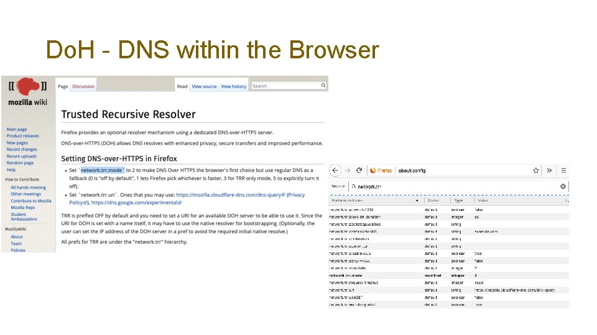Image resolution: width=597 pixels, height=335 pixels.
Task: Click the Firefox forward arrow button
Action: pyautogui.click(x=347, y=171)
